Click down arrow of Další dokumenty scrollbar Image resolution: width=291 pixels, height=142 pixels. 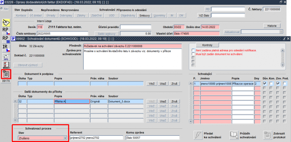point(15,121)
